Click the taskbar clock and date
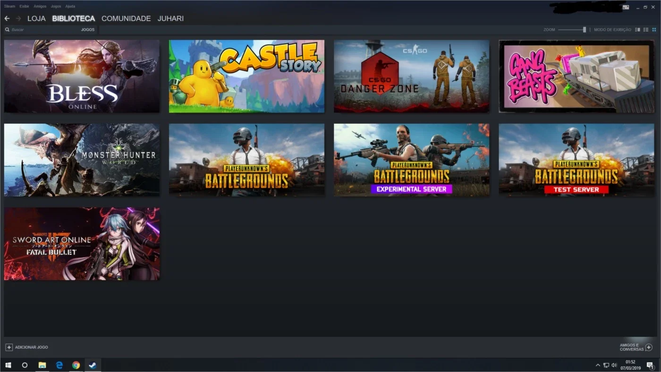 point(630,365)
